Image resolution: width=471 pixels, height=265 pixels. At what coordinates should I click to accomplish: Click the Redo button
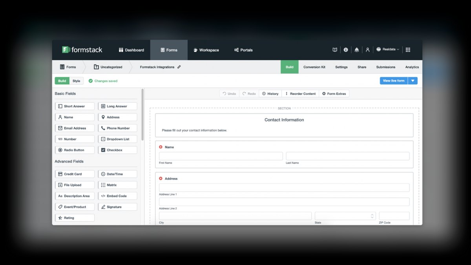249,94
